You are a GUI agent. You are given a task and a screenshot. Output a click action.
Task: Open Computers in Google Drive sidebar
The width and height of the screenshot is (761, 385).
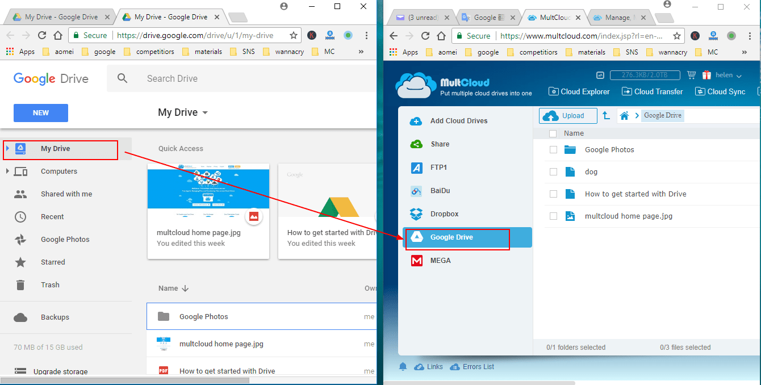pos(59,171)
